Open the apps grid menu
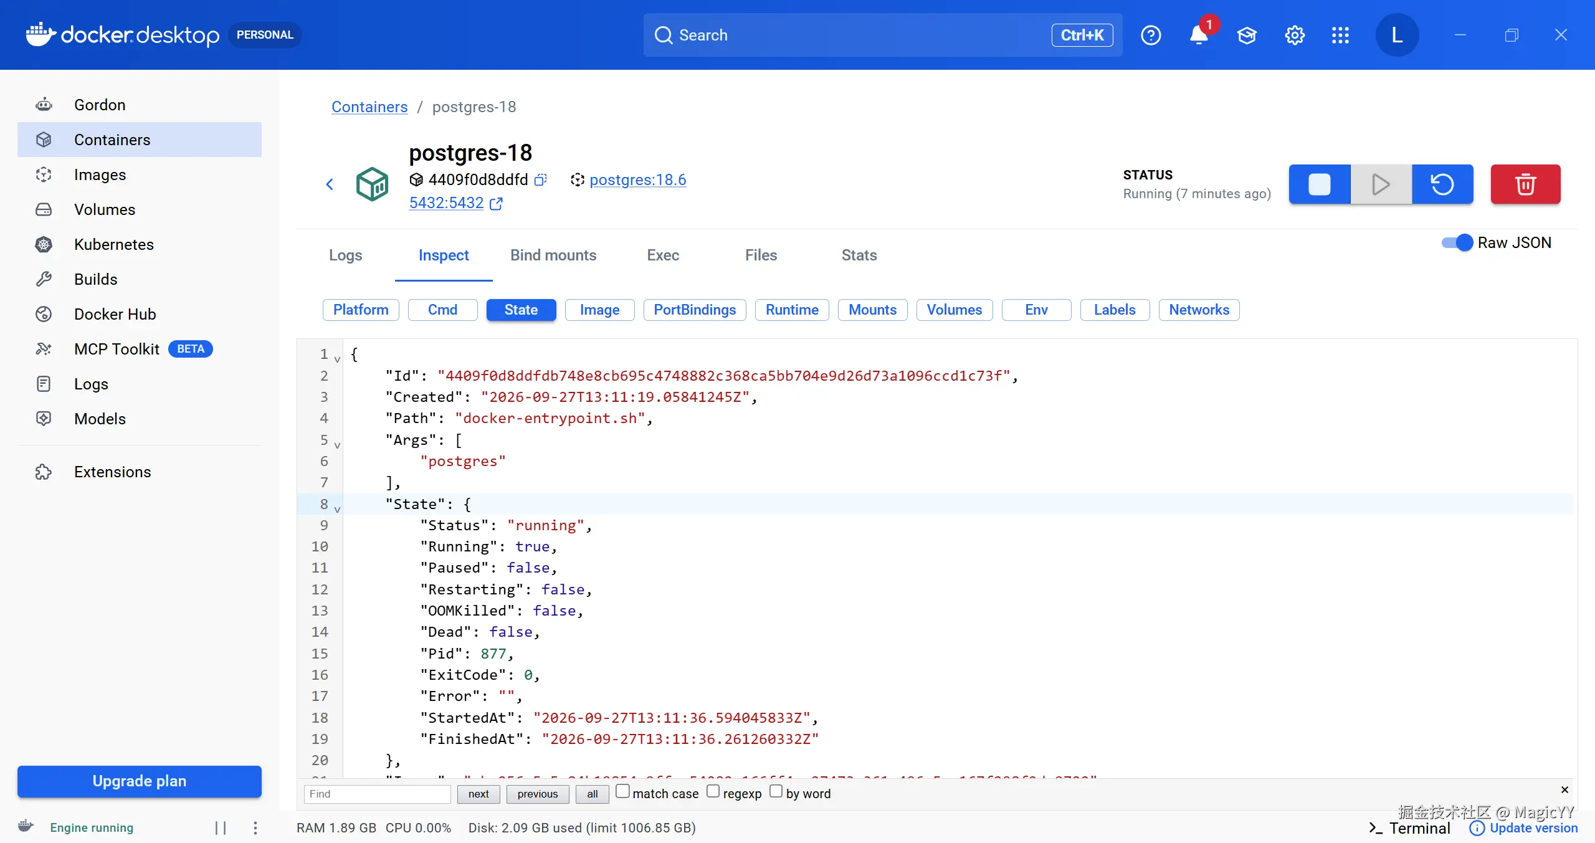The width and height of the screenshot is (1595, 843). (x=1340, y=35)
